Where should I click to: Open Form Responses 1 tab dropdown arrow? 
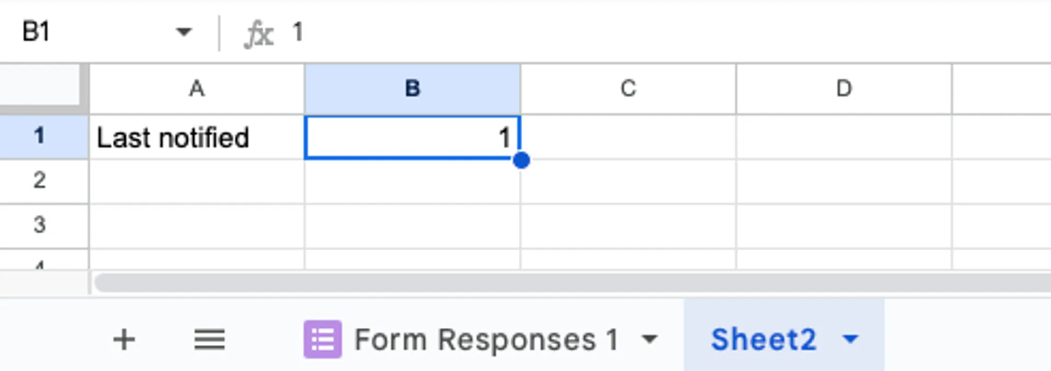click(649, 339)
